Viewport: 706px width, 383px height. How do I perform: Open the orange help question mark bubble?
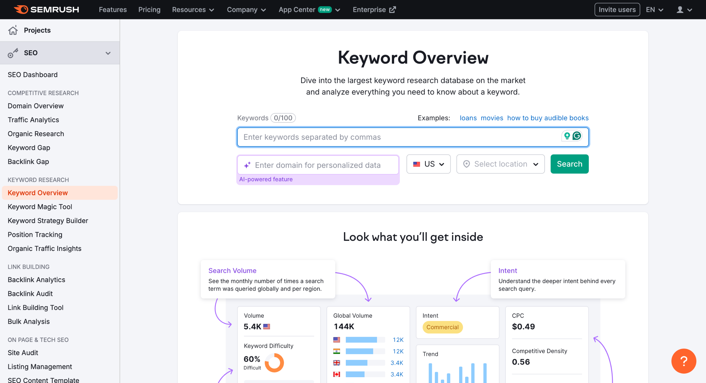pos(683,361)
